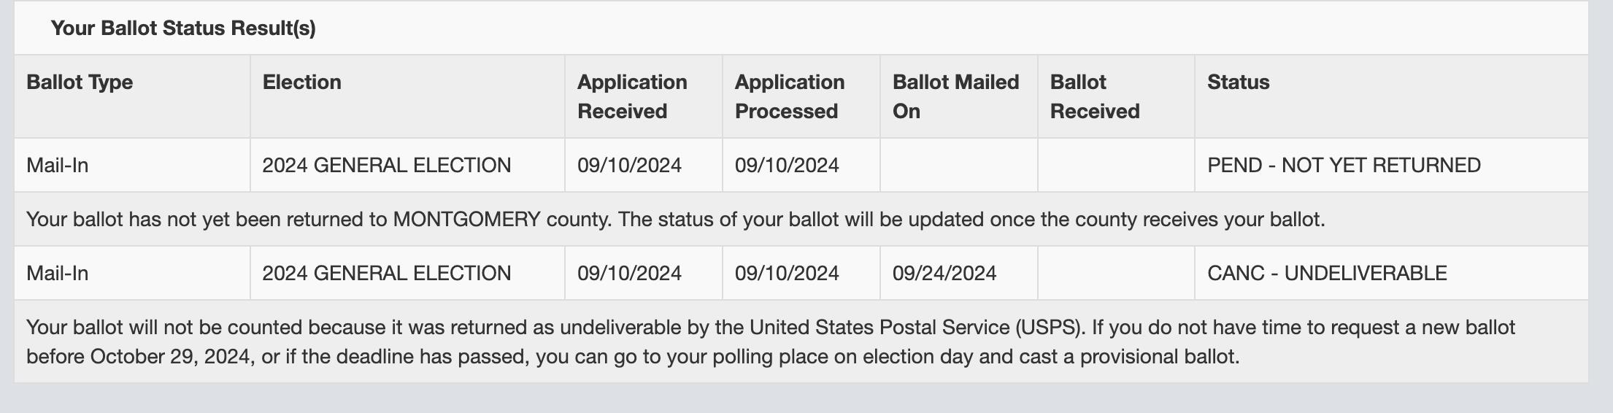This screenshot has height=413, width=1613.
Task: Select Mail-In in the first result row
Action: (x=57, y=165)
